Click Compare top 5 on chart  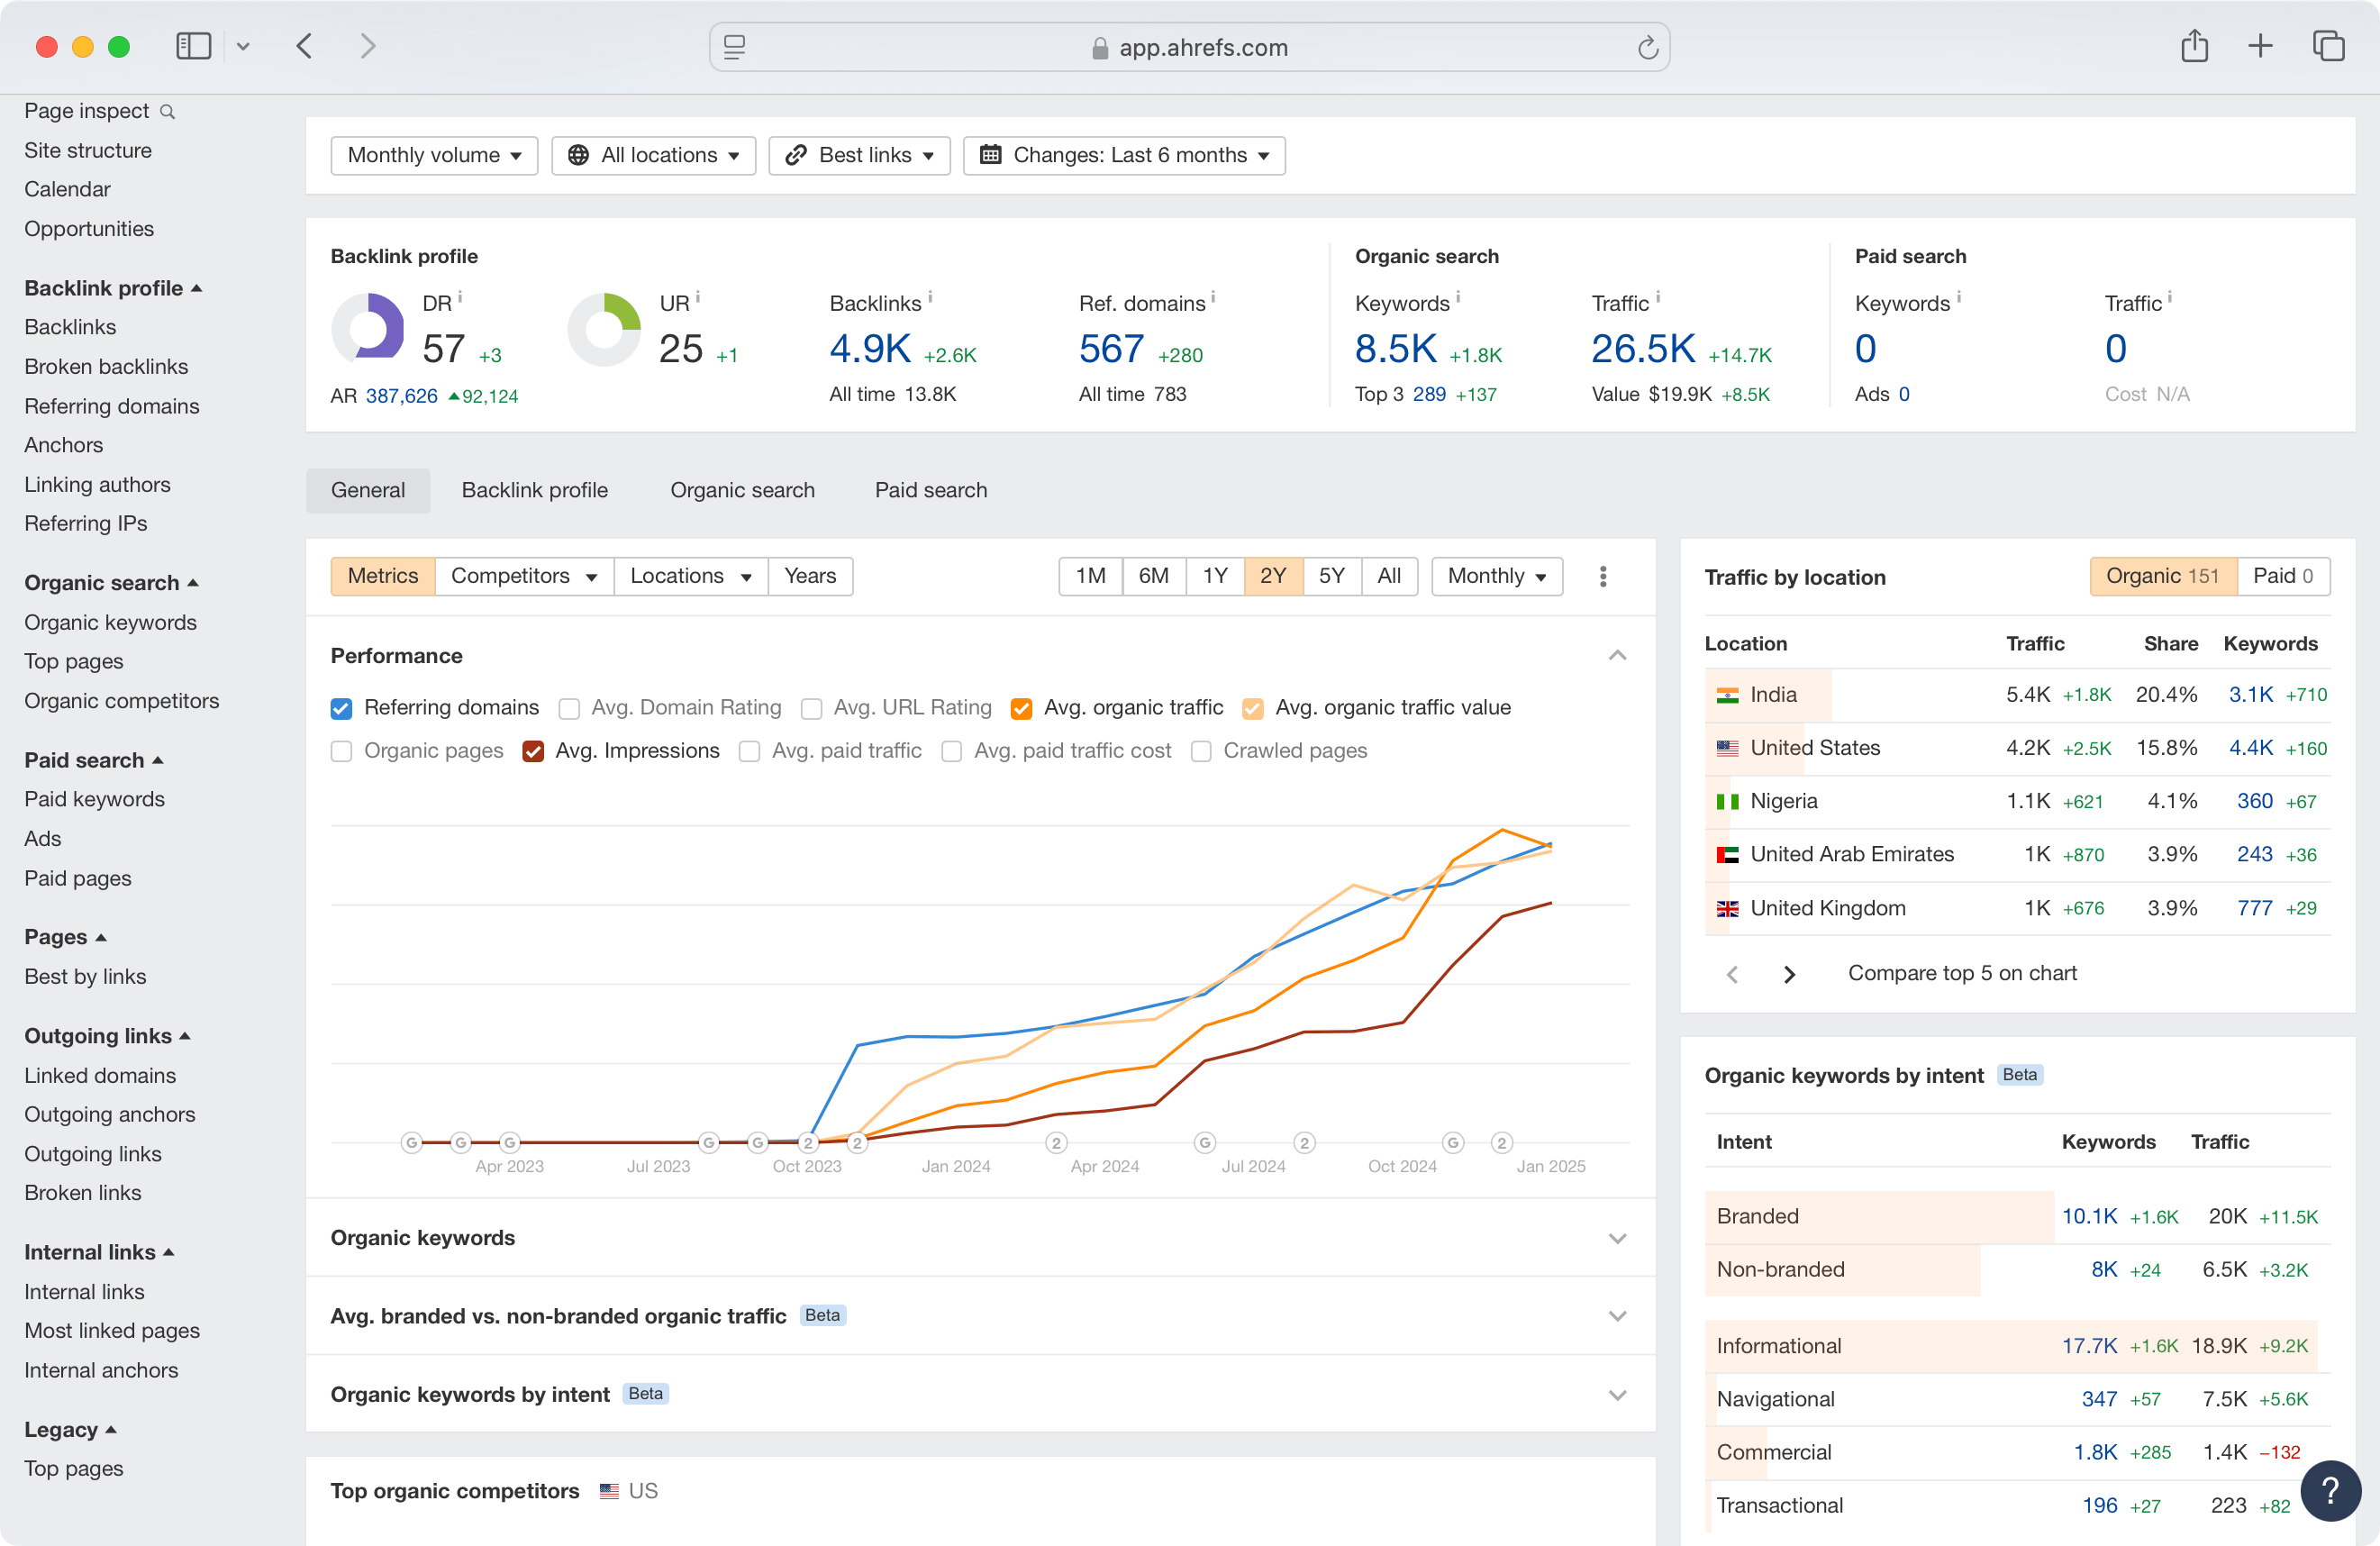click(x=1961, y=973)
